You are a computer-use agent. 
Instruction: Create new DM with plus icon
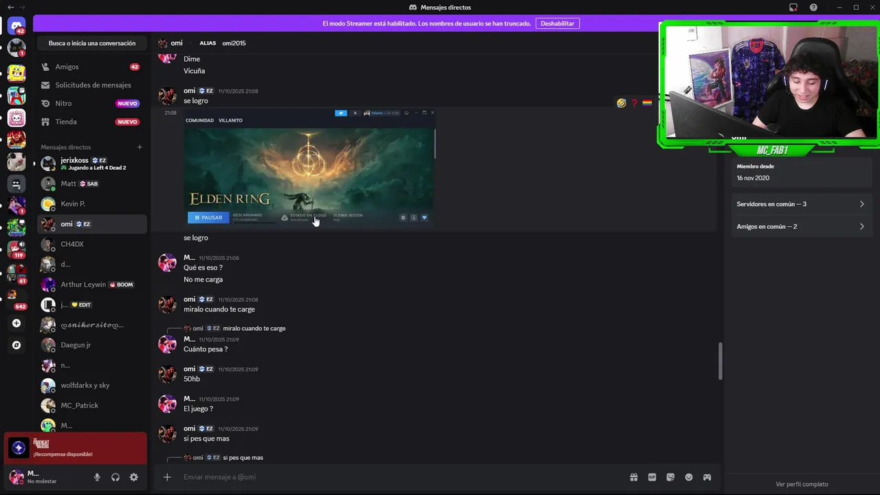(140, 147)
